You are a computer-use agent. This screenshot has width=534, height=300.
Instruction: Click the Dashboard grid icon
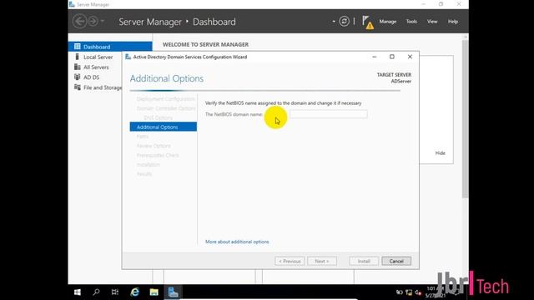coord(78,47)
